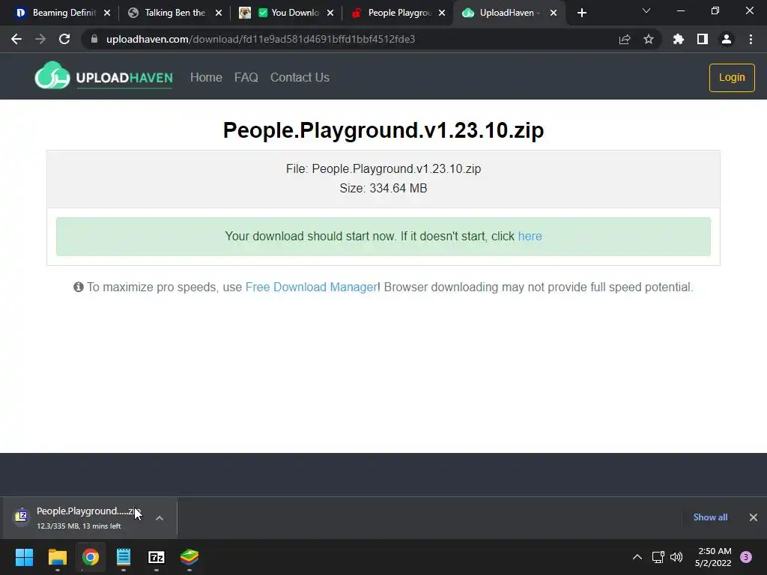Click the 'File: People.Playground.v1.23.10.zip' line
Image resolution: width=767 pixels, height=575 pixels.
click(383, 168)
